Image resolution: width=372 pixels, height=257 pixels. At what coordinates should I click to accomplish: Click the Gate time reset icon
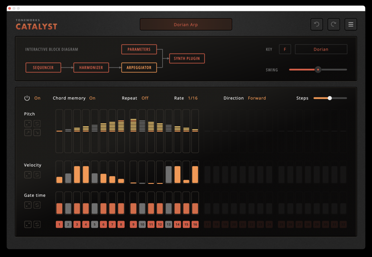[37, 205]
